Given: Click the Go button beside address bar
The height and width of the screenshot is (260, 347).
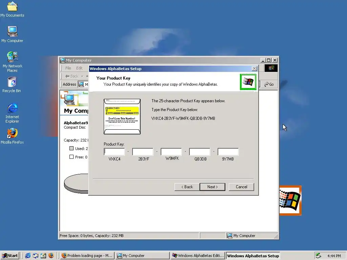Looking at the screenshot, I should coord(269,84).
